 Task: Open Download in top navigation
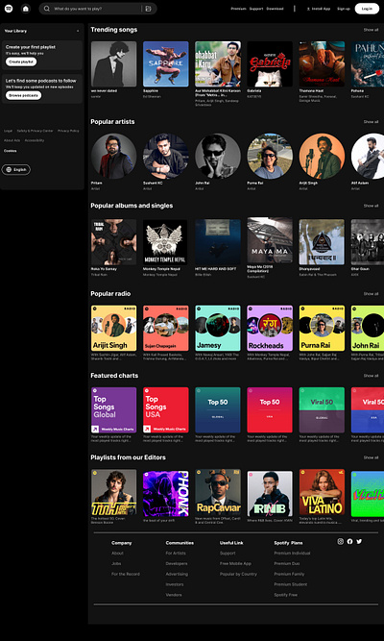coord(275,9)
